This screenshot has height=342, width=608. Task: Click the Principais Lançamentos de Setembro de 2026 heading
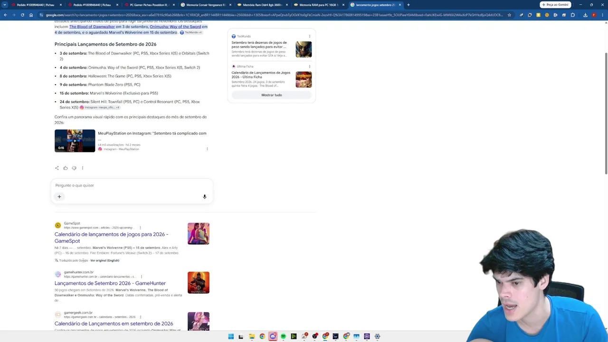point(105,44)
